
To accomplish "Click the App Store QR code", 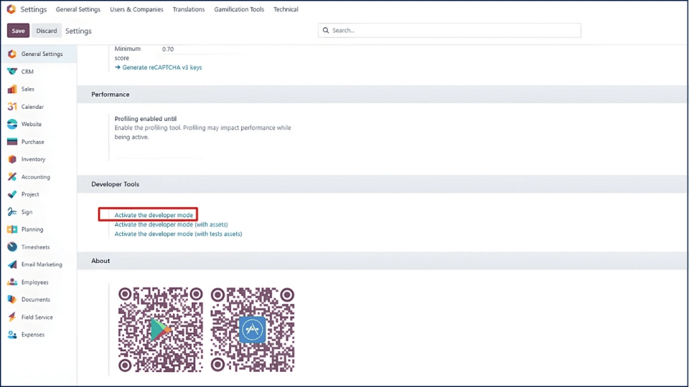I will (252, 330).
